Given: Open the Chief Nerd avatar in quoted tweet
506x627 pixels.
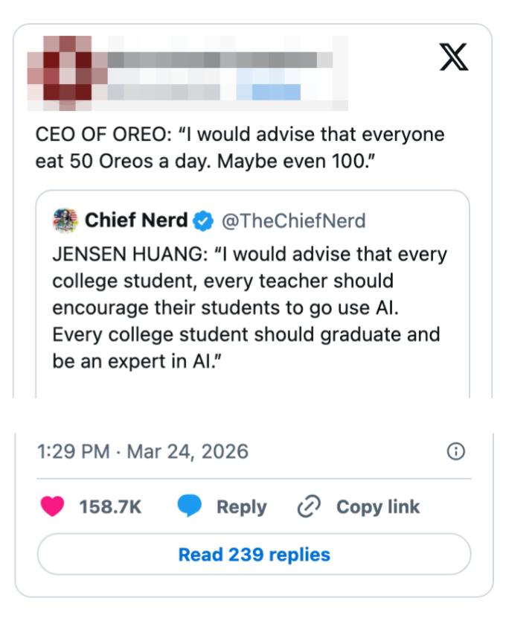Looking at the screenshot, I should (65, 220).
